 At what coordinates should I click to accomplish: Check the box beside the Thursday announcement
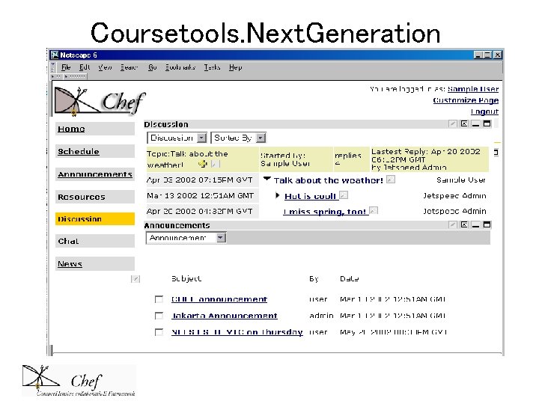(159, 332)
